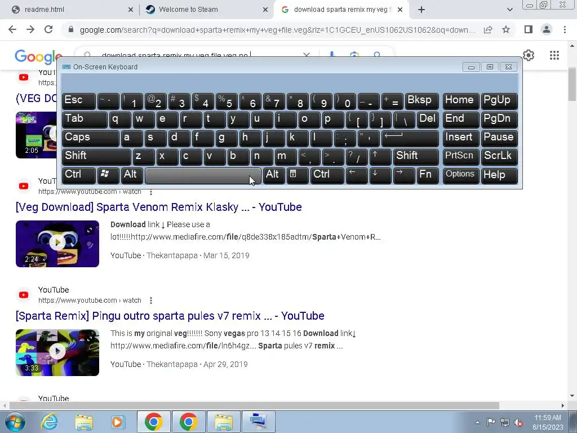Open the taskbar clock showing 11:59 AM

(548, 422)
